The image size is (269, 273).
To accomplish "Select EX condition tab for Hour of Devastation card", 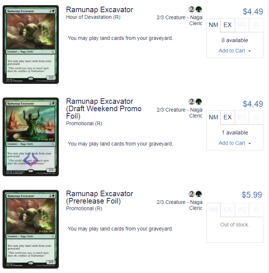I will pos(228,25).
